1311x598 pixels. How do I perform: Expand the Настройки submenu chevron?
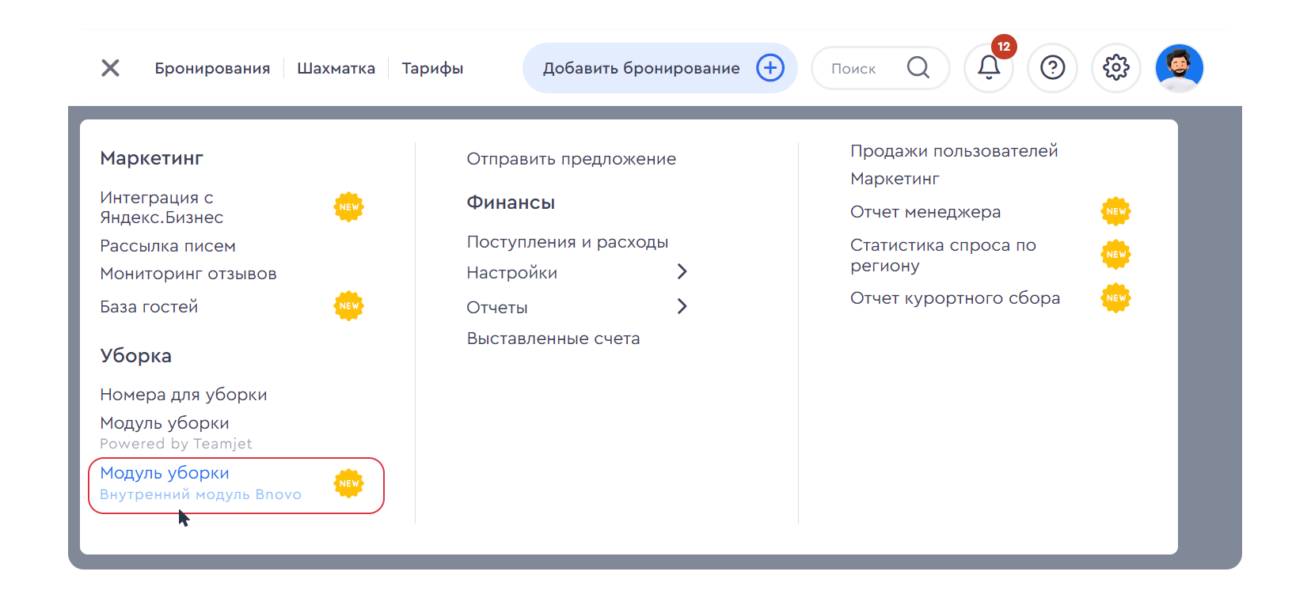682,272
